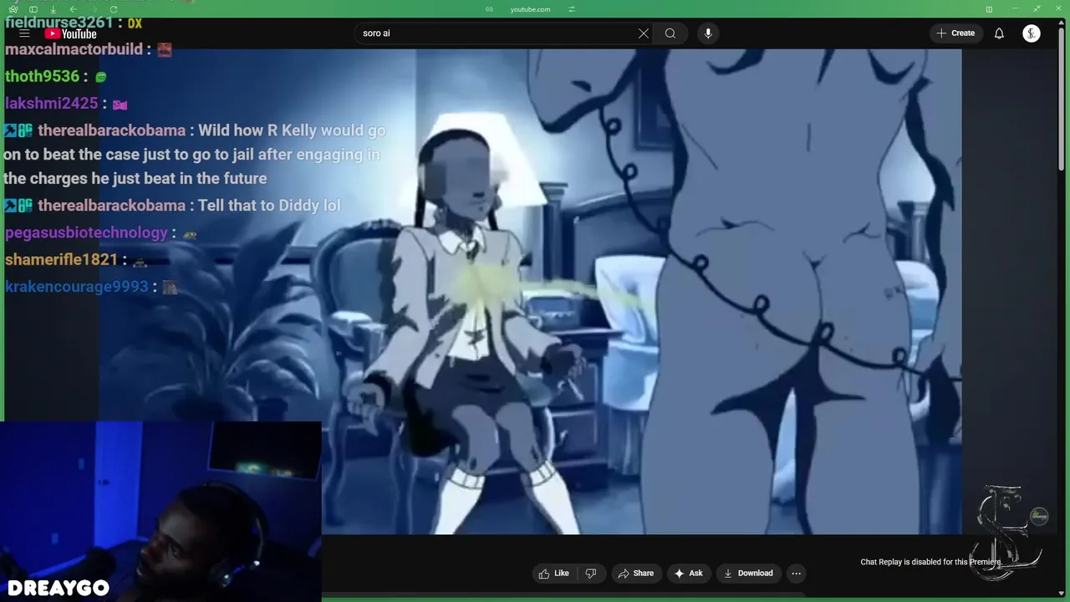This screenshot has width=1070, height=602.
Task: Click the webcam overlay feed
Action: tap(160, 511)
